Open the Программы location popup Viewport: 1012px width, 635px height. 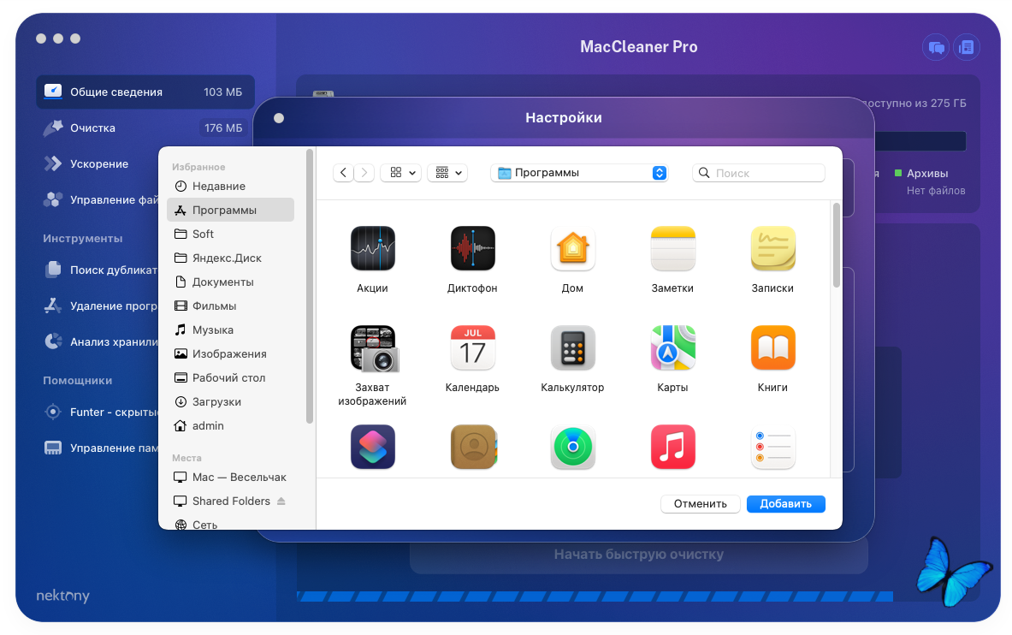[579, 173]
